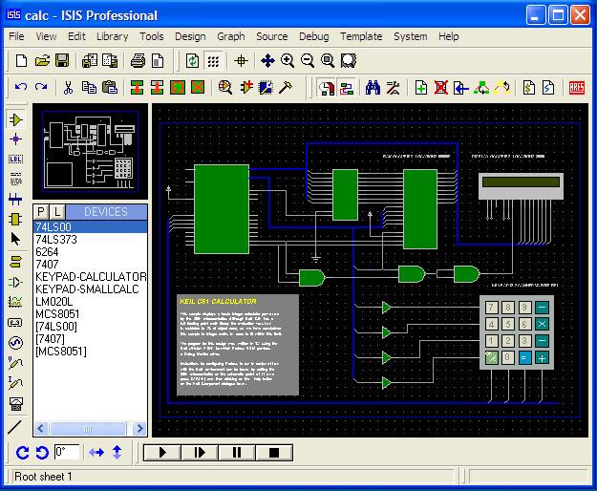The height and width of the screenshot is (491, 597).
Task: Click the block rotate icon
Action: (178, 88)
